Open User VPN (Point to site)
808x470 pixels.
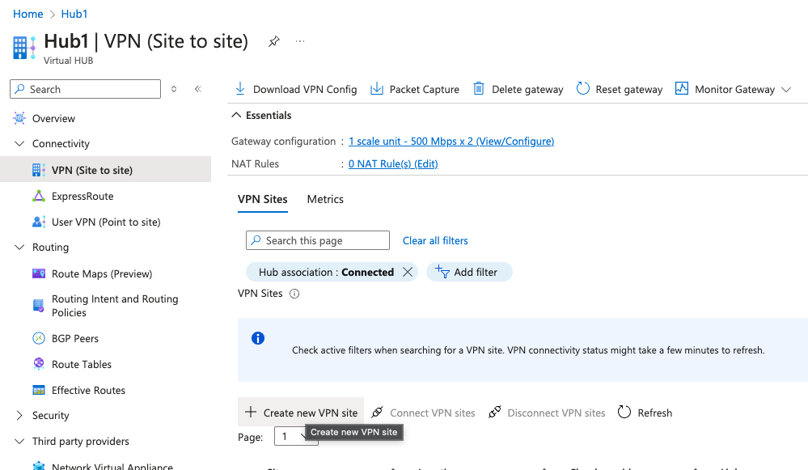tap(106, 222)
